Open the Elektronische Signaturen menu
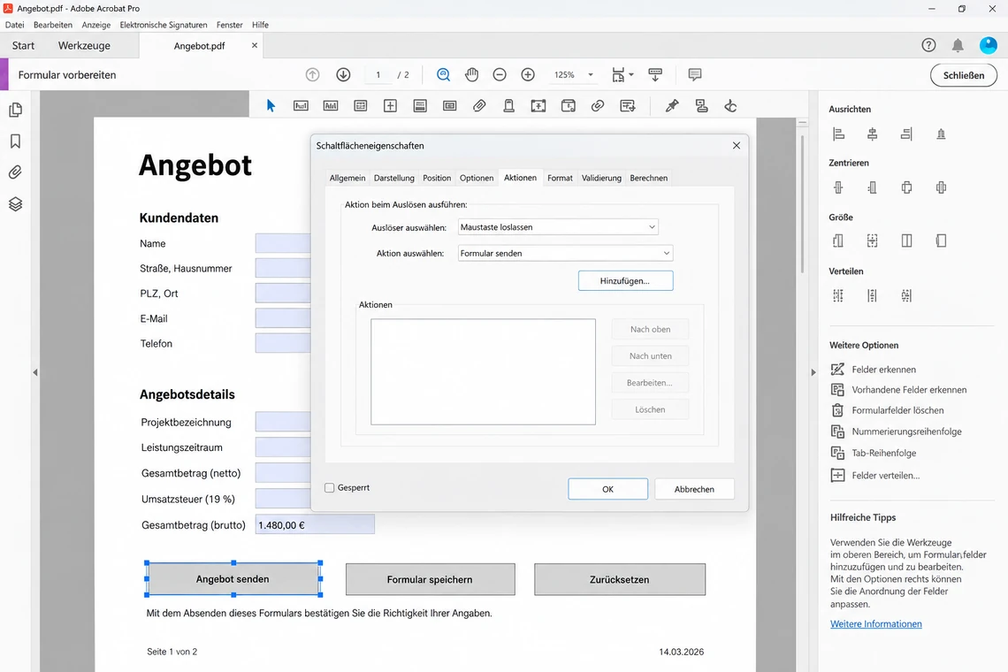The width and height of the screenshot is (1008, 672). coord(164,25)
